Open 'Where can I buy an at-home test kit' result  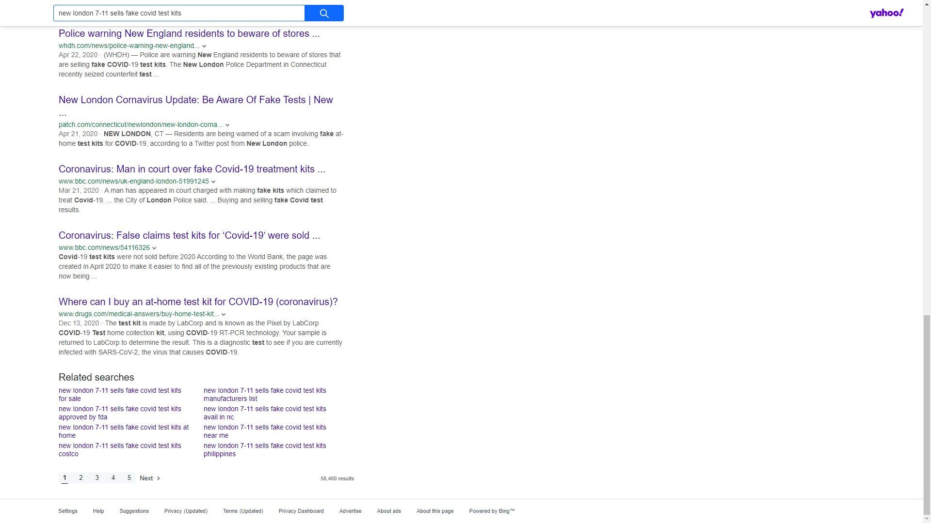198,302
